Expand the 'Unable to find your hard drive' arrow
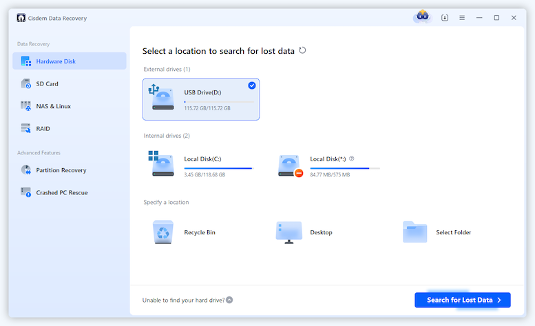This screenshot has height=326, width=535. click(229, 300)
